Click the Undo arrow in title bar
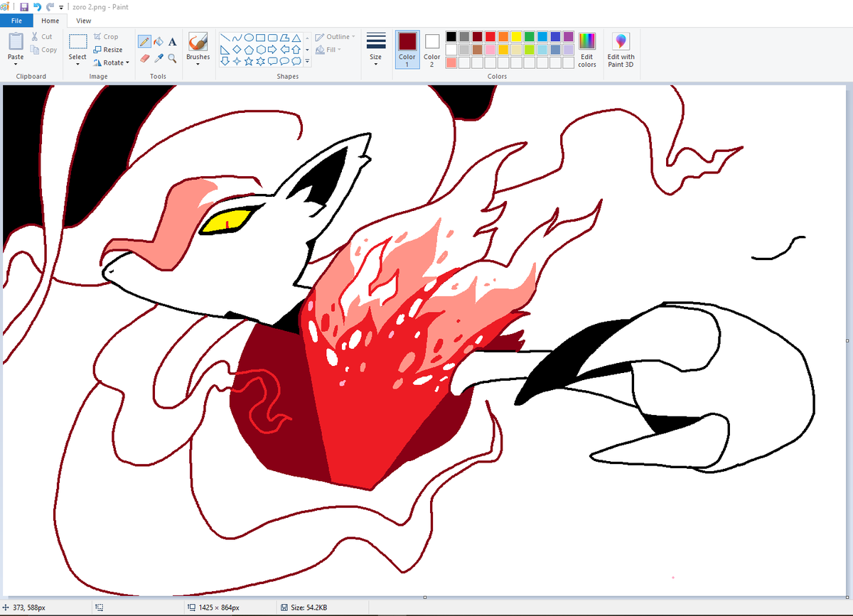 tap(37, 6)
